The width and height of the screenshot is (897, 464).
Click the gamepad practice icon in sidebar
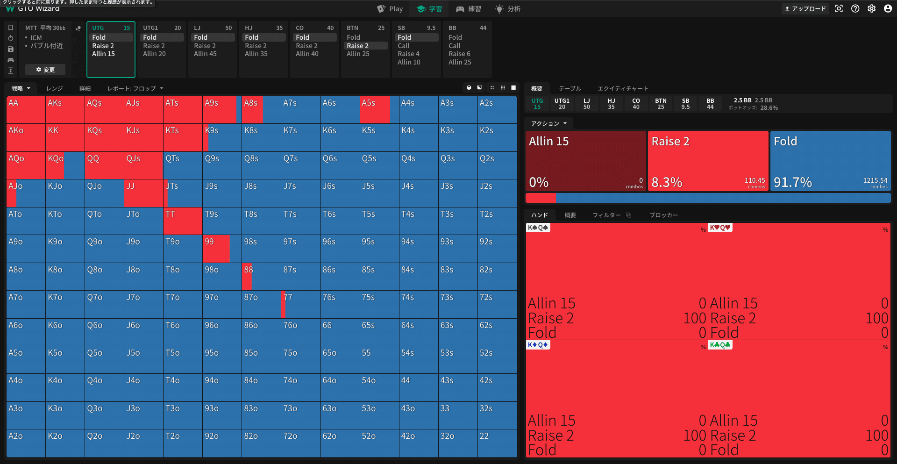(11, 60)
